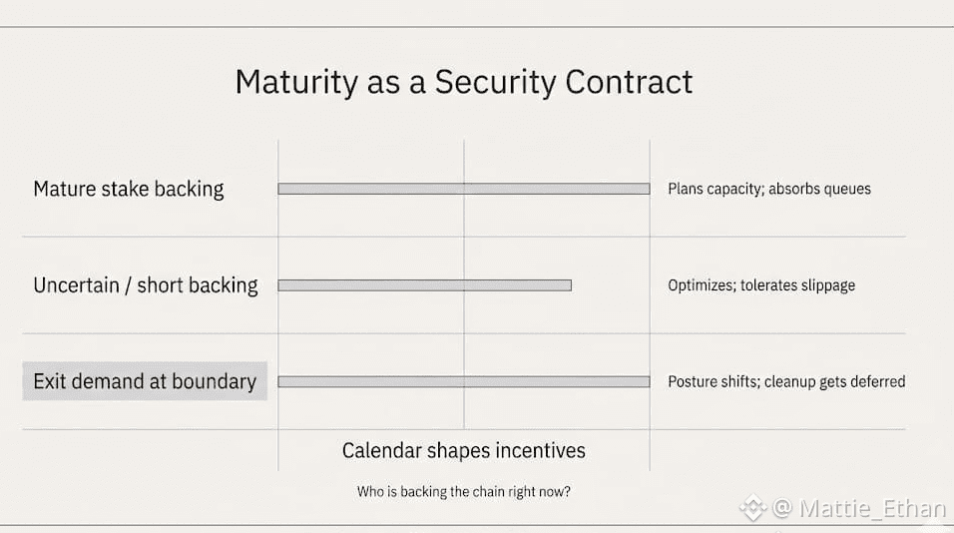This screenshot has width=954, height=533.
Task: Click the @ symbol in the watermark
Action: [x=782, y=508]
